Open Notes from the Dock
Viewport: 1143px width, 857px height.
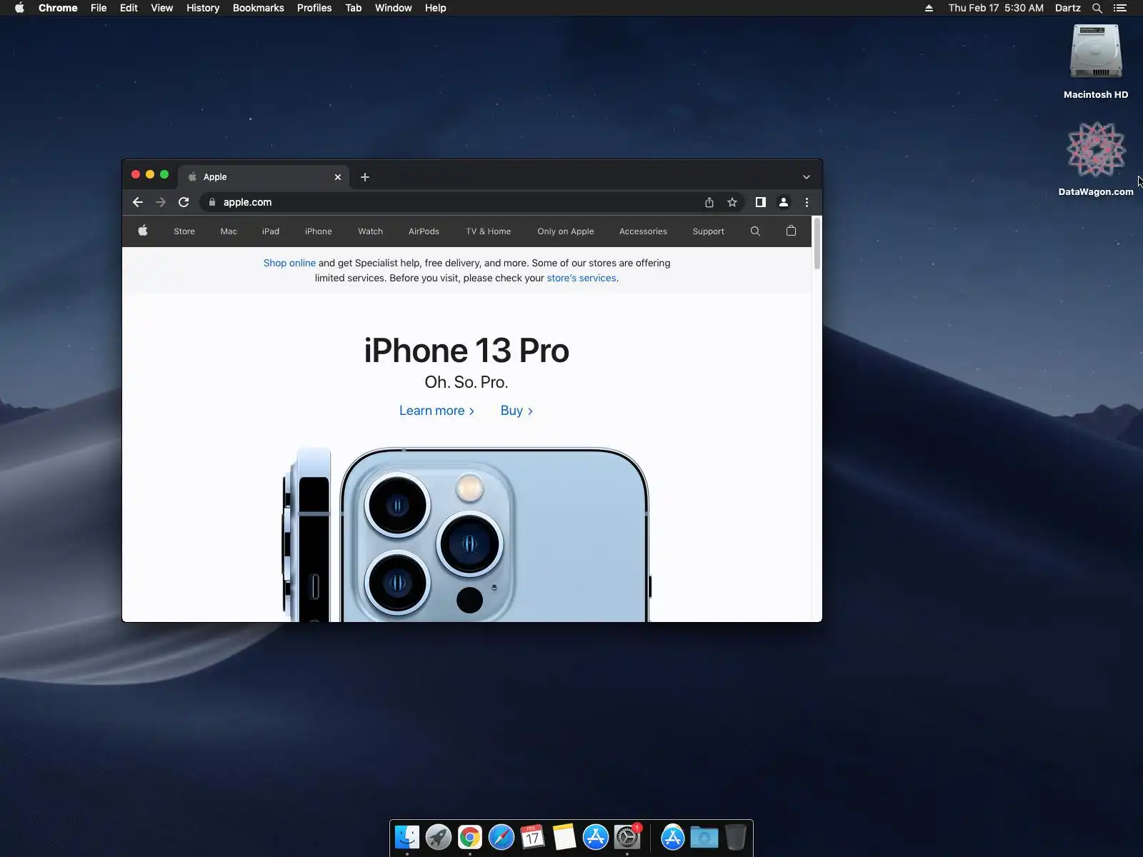[x=564, y=837]
